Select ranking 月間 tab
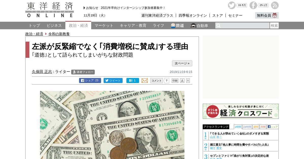This screenshot has height=159, width=304. click(x=263, y=127)
